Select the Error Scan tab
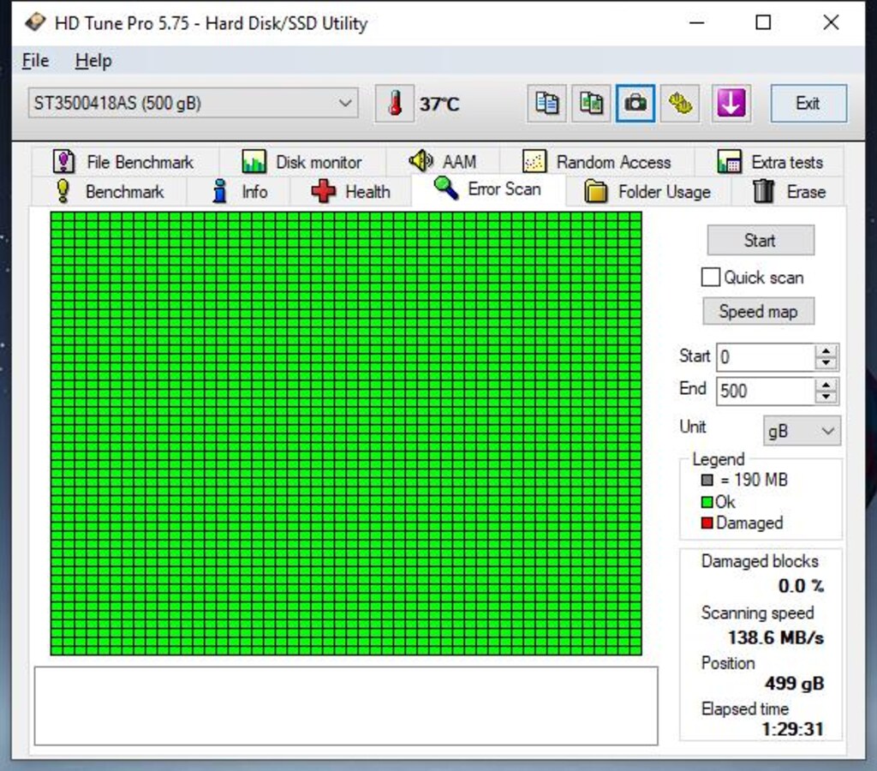This screenshot has height=771, width=877. pyautogui.click(x=488, y=189)
